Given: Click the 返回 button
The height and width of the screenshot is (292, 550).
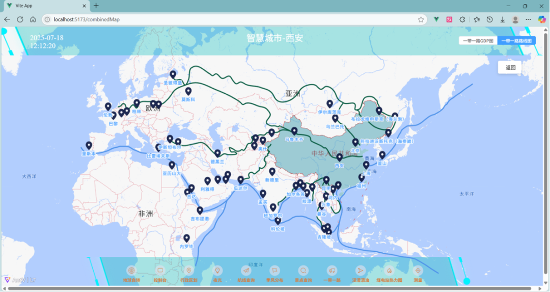Looking at the screenshot, I should click(x=510, y=67).
